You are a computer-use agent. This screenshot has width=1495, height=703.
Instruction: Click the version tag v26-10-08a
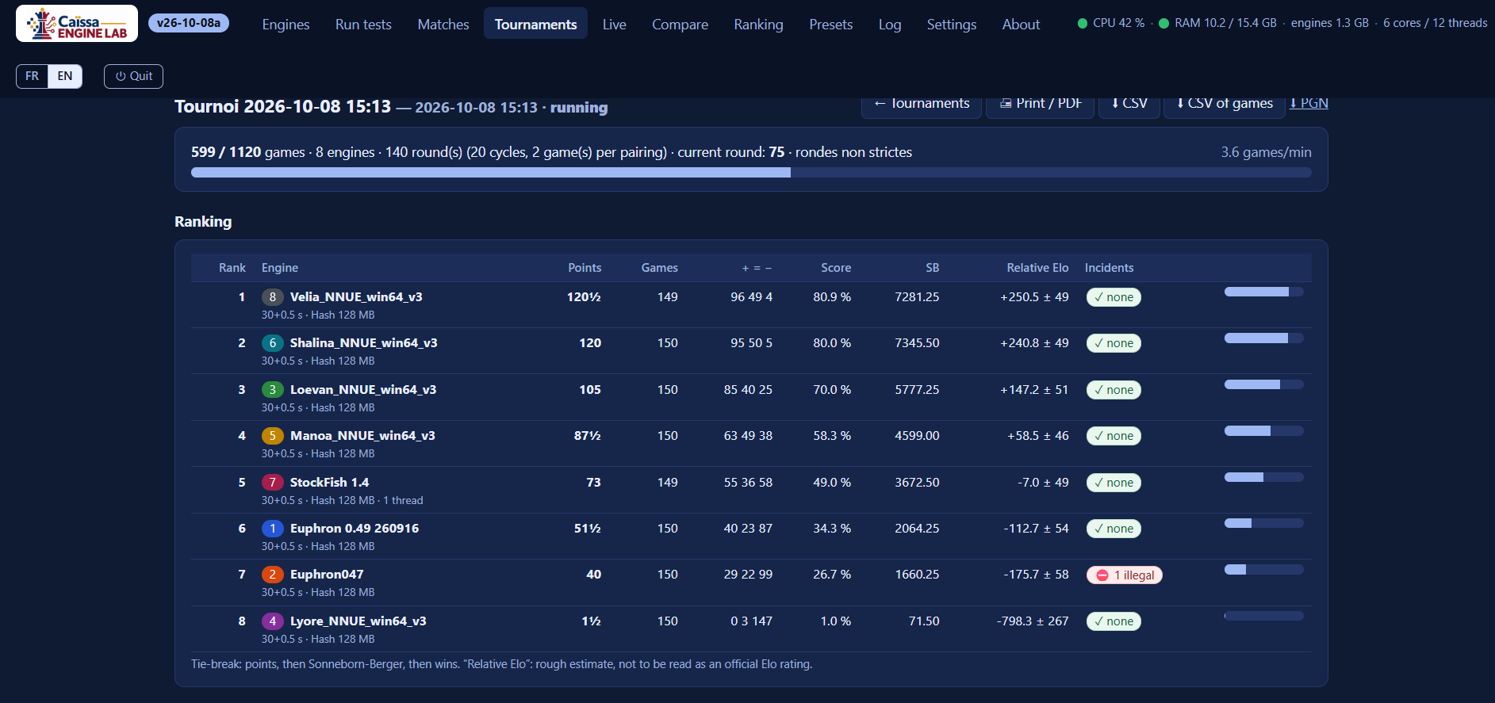click(189, 23)
